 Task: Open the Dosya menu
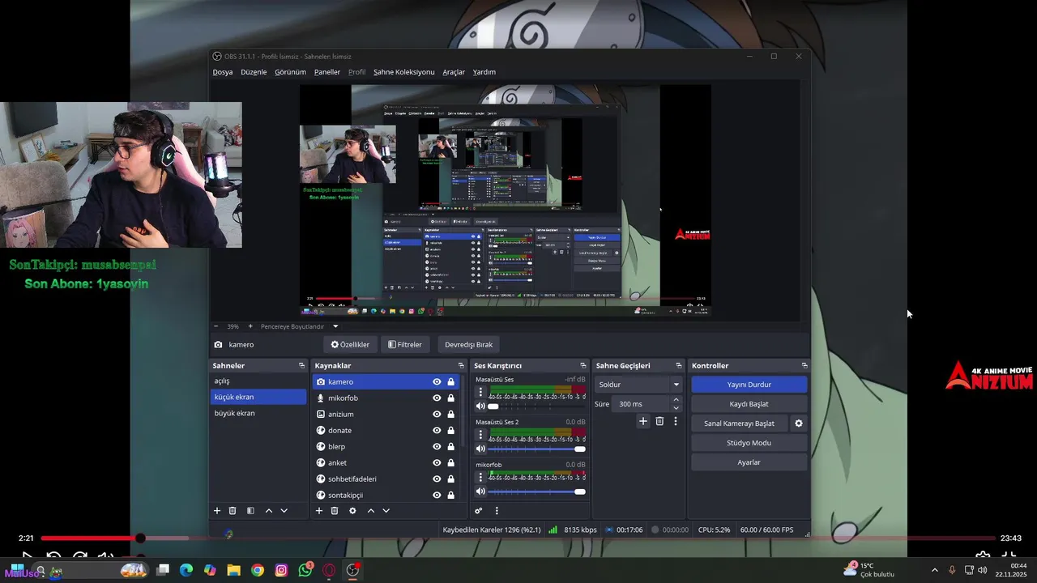(223, 72)
